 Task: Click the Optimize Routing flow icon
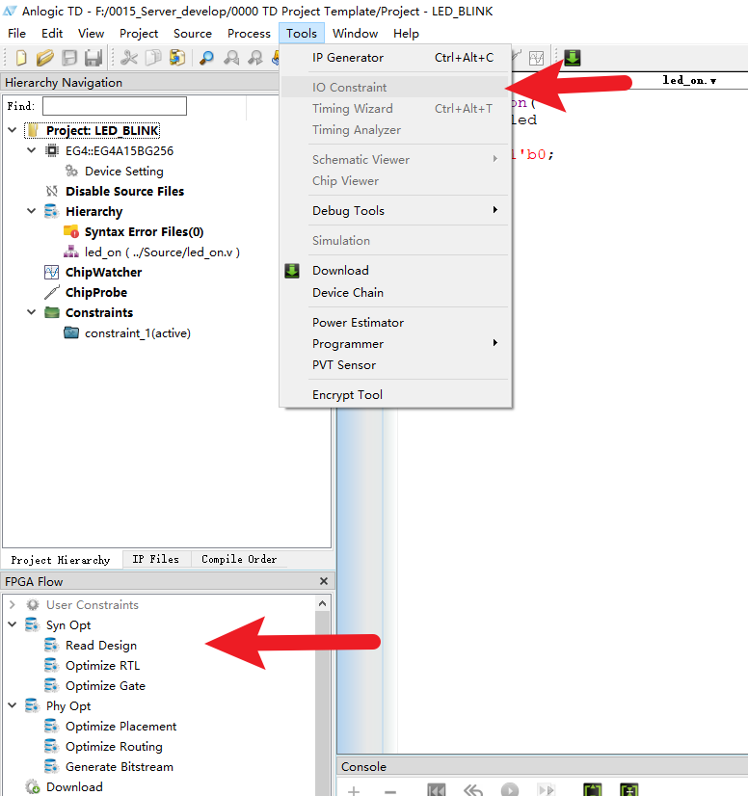(x=52, y=746)
